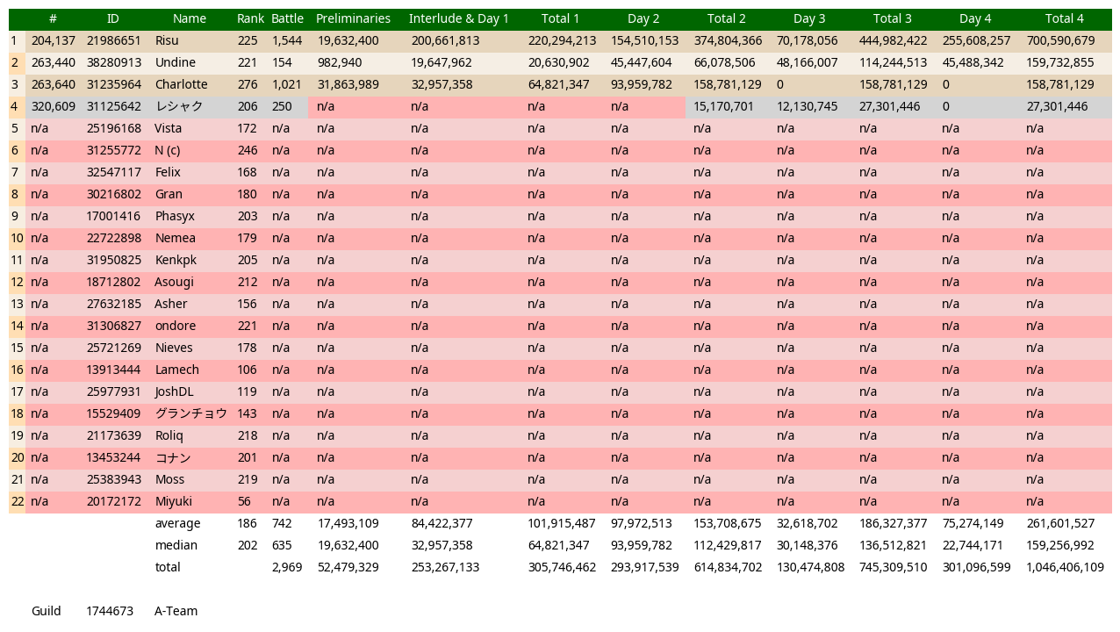Select Risu's Preliminaries value 19,632,400
Image resolution: width=1120 pixels, height=632 pixels.
click(x=348, y=41)
